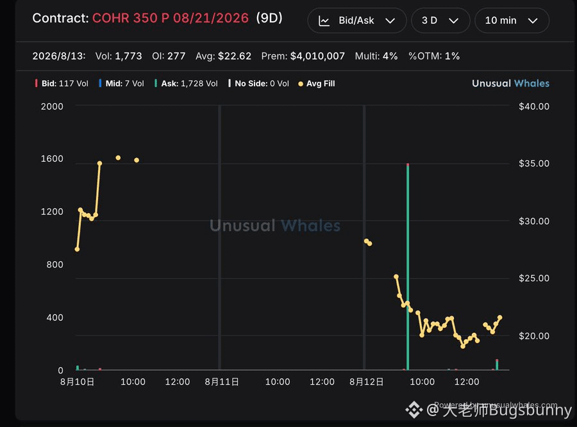
Task: Open the 10 min interval dropdown
Action: pyautogui.click(x=512, y=20)
